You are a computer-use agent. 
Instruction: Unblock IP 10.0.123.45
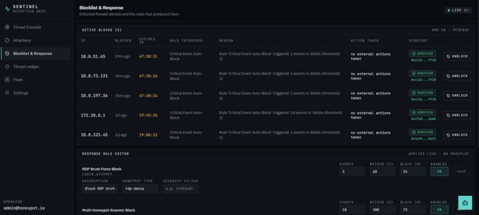tap(457, 135)
